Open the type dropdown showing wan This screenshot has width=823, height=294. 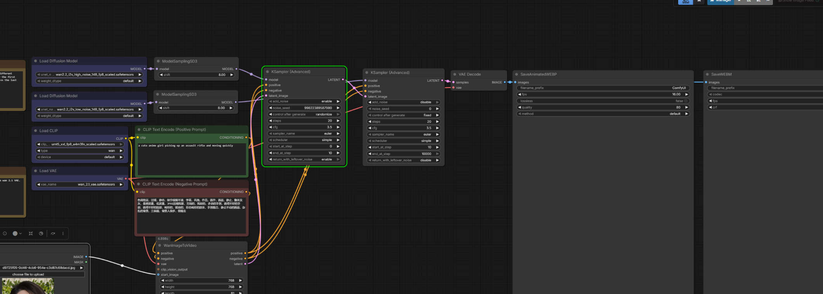tap(80, 151)
